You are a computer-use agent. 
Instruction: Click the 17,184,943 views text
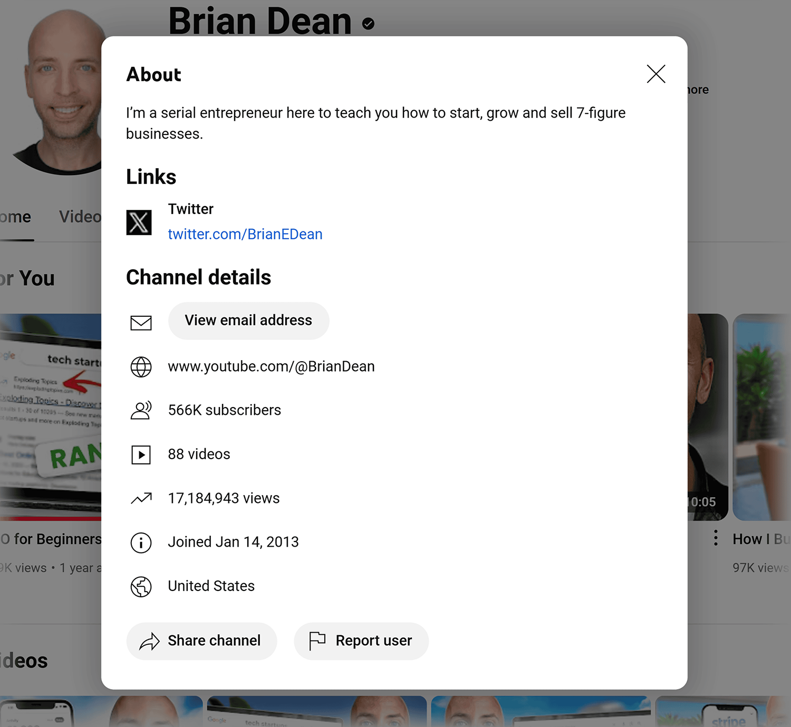pyautogui.click(x=224, y=498)
